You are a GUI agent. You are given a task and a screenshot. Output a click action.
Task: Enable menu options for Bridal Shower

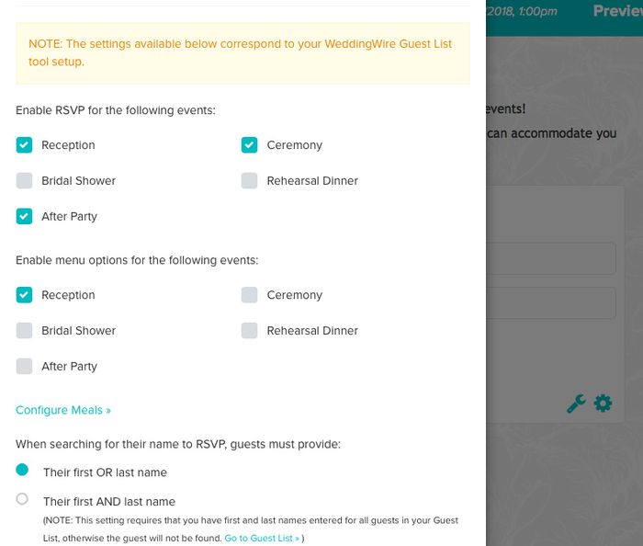[24, 331]
